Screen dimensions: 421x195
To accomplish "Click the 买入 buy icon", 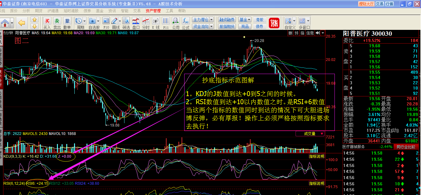I will 47,21.
